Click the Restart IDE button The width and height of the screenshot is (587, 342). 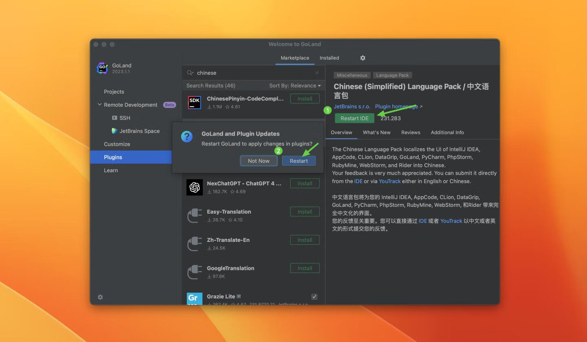354,118
